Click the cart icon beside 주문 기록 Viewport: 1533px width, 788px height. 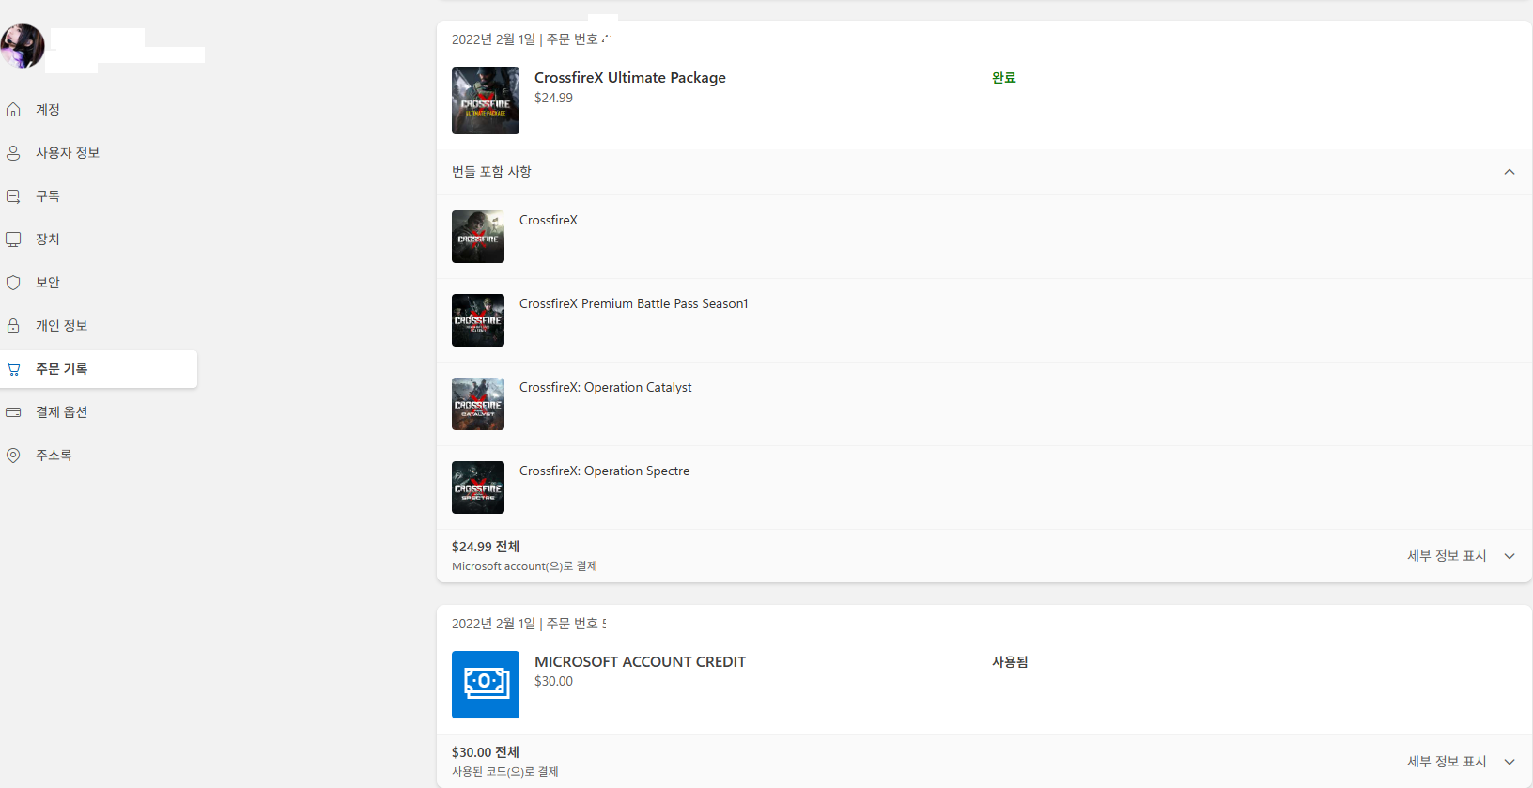click(13, 369)
